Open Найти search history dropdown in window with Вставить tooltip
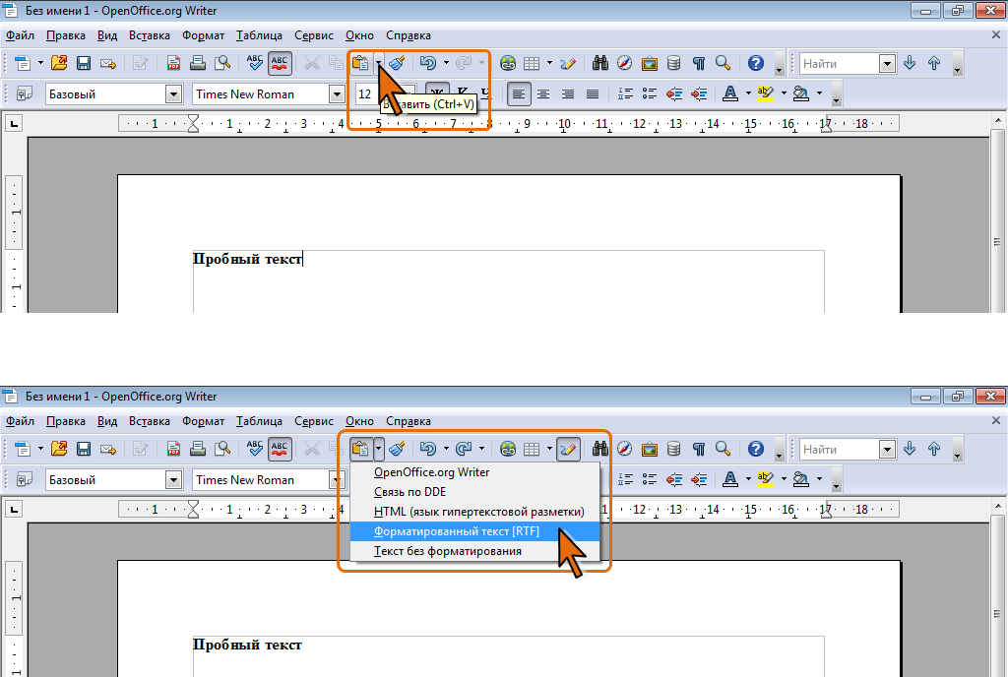Viewport: 1008px width, 677px height. click(887, 64)
